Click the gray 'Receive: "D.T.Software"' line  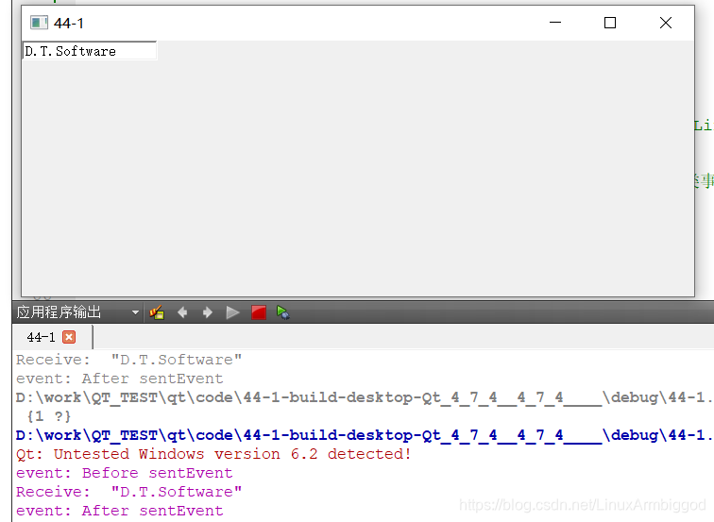(128, 360)
